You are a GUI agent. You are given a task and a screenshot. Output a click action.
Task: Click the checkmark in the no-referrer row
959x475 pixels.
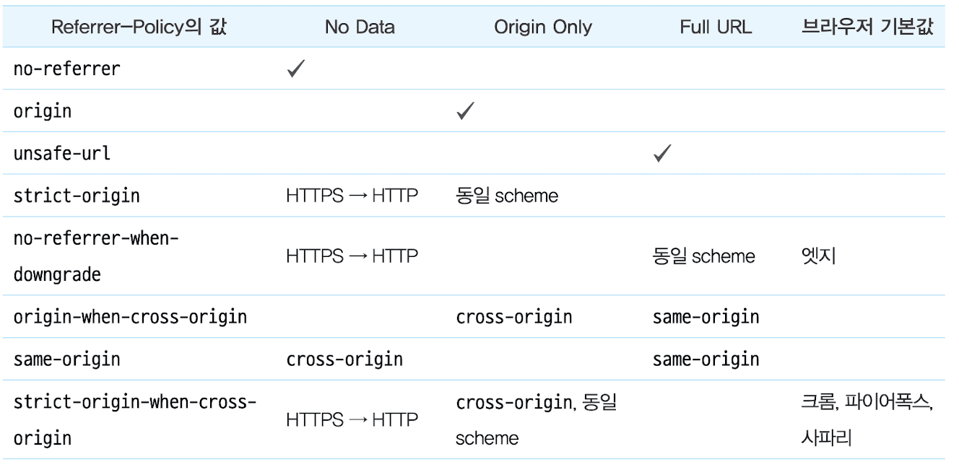point(295,69)
